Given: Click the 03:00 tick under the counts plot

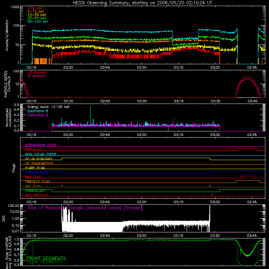Looking at the screenshot, I should (142, 68).
